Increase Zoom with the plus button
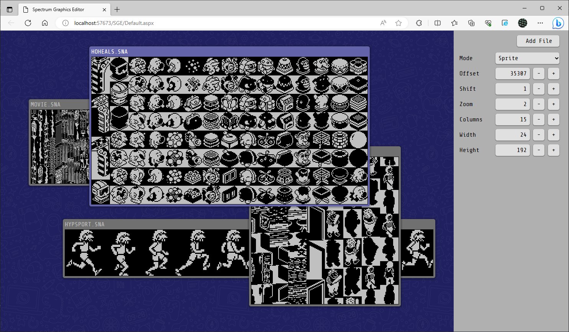The width and height of the screenshot is (569, 332). point(553,104)
